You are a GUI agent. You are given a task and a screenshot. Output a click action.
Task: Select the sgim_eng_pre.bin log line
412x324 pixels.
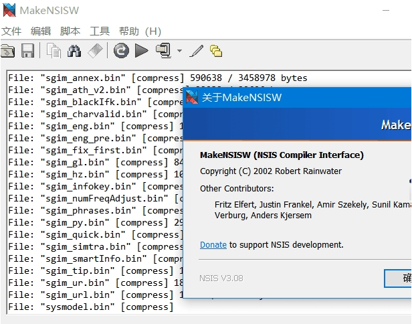click(x=96, y=139)
